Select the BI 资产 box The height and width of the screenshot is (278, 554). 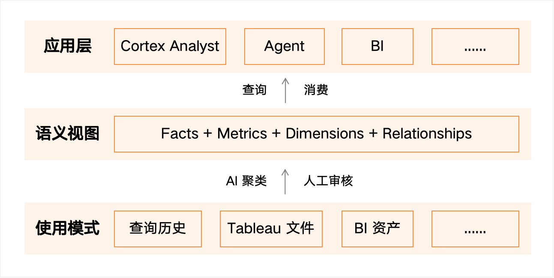click(x=377, y=228)
